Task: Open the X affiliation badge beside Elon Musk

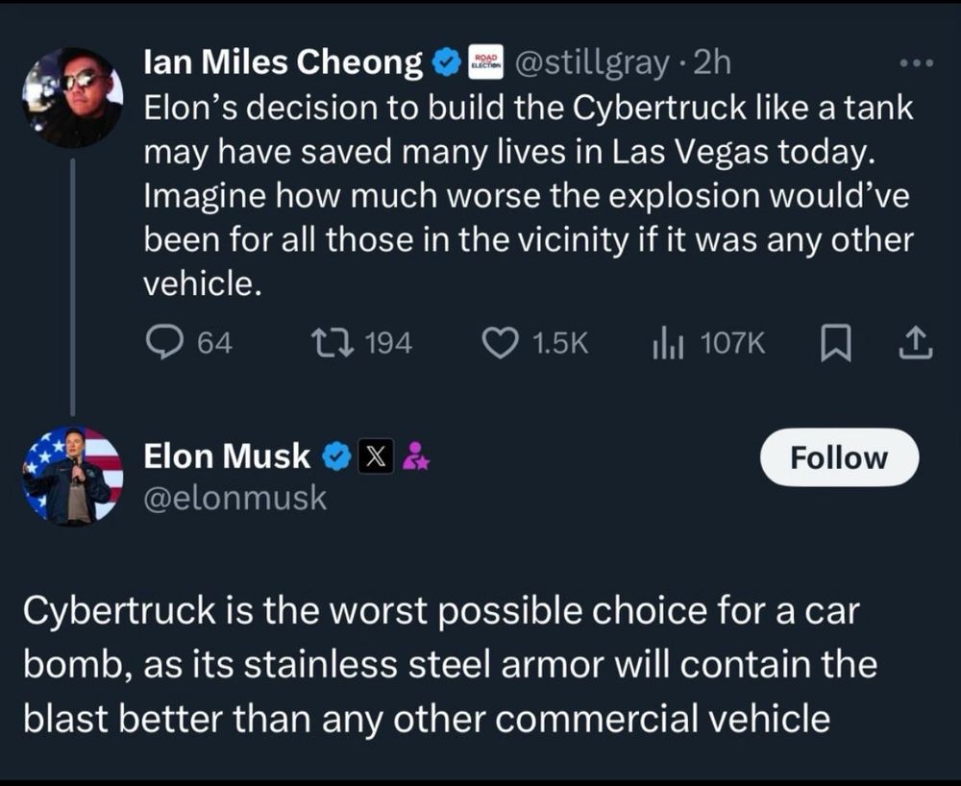Action: pyautogui.click(x=376, y=457)
